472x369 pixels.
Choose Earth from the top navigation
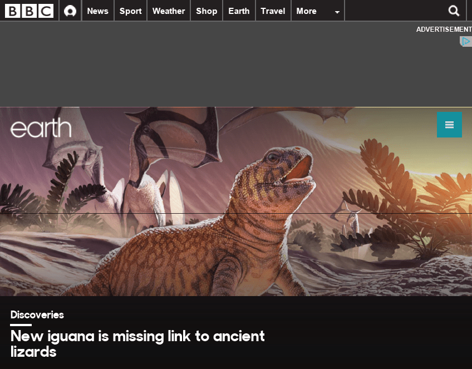pyautogui.click(x=239, y=11)
